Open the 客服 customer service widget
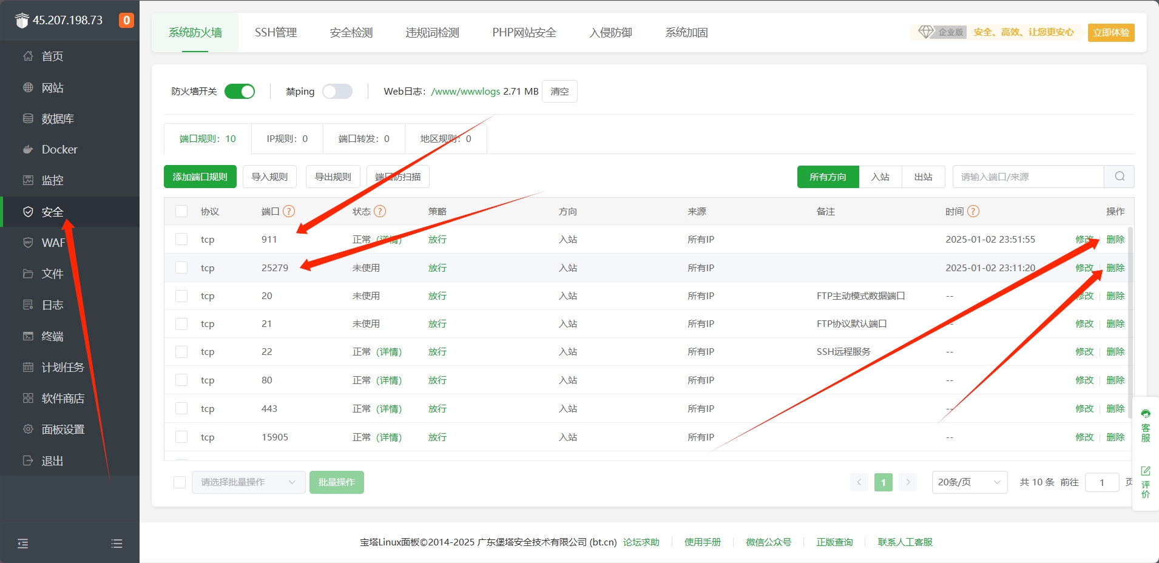 click(1146, 426)
